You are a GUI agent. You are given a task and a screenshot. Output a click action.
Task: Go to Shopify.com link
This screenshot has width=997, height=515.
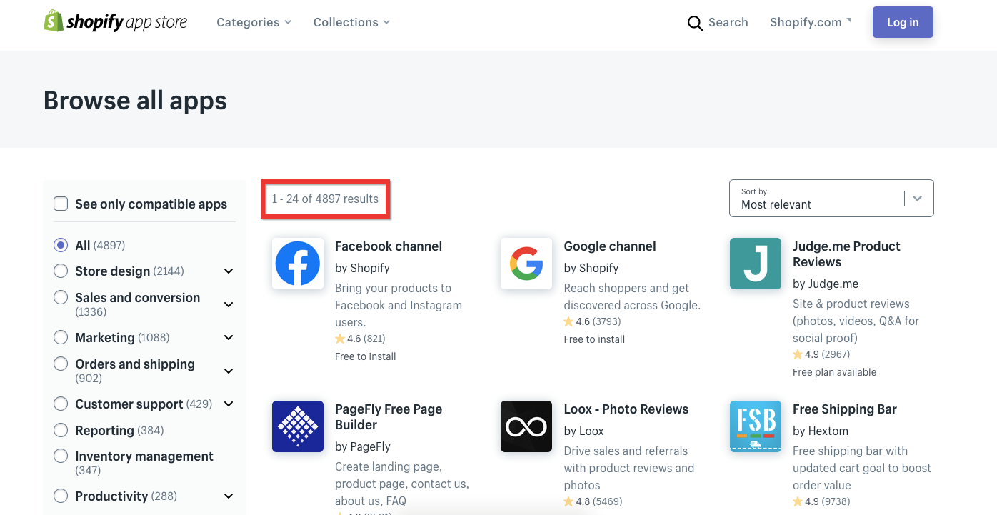[x=811, y=22]
